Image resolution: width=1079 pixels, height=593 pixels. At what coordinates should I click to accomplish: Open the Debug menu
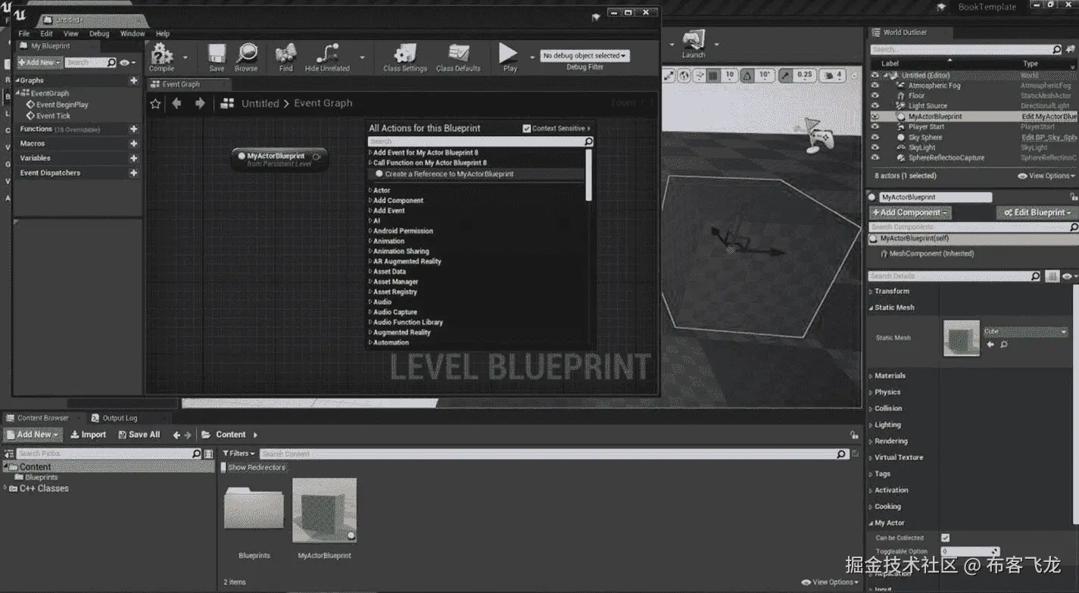pos(99,33)
